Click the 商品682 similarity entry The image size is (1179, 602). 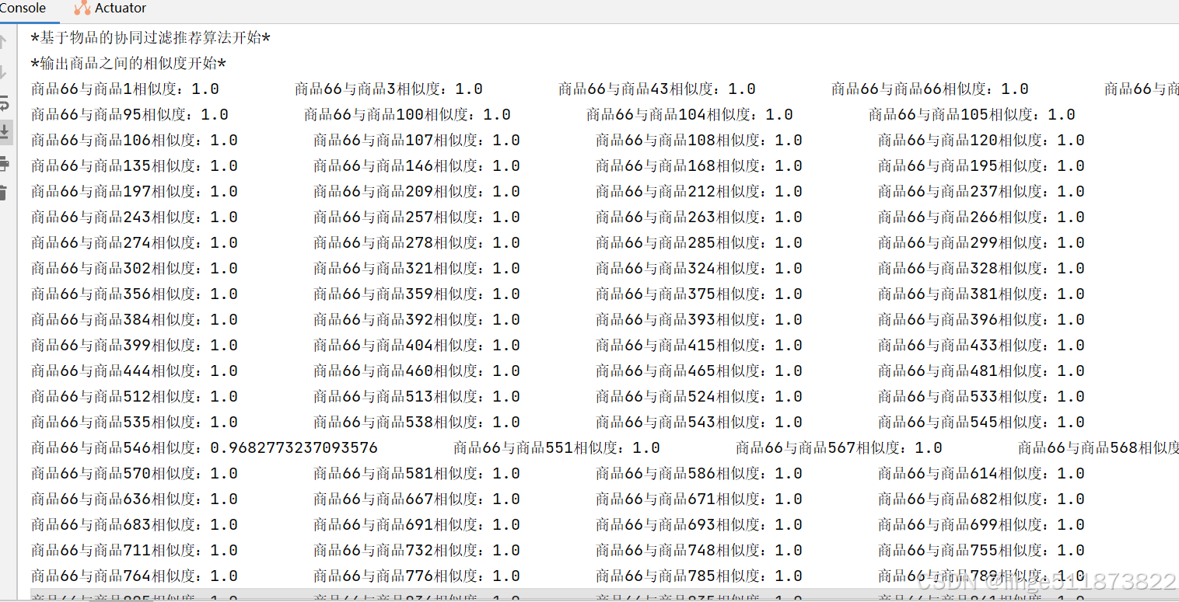coord(981,499)
